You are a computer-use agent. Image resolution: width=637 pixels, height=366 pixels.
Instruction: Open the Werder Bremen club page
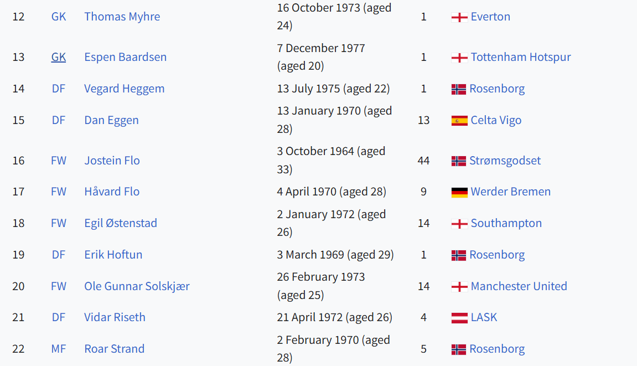coord(510,192)
